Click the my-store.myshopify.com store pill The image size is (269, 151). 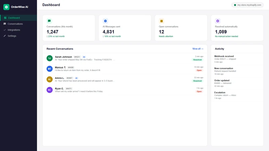tap(247, 5)
